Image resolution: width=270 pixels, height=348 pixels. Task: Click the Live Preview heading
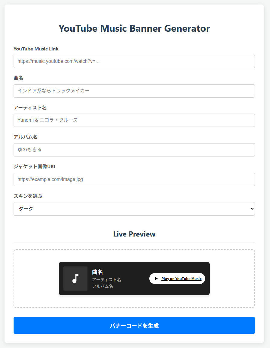point(134,234)
